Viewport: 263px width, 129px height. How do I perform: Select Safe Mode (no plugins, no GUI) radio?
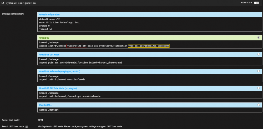click(259, 71)
